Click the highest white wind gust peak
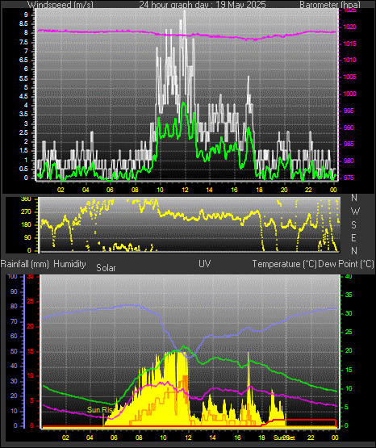The height and width of the screenshot is (448, 376). [x=185, y=11]
